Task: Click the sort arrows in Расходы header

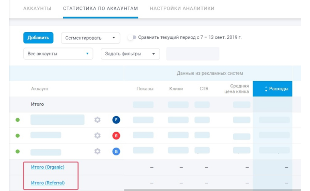Action: [266, 89]
